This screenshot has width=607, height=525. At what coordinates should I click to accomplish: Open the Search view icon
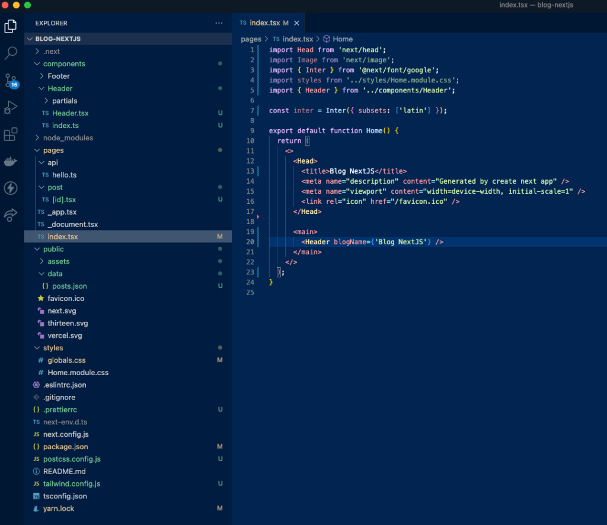click(11, 53)
